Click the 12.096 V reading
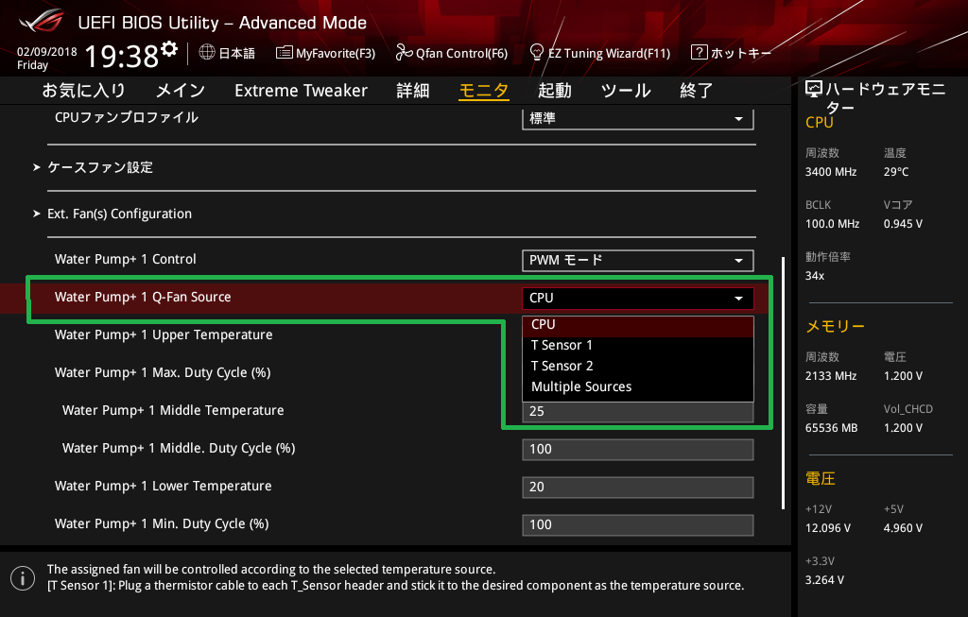This screenshot has width=968, height=617. 827,528
